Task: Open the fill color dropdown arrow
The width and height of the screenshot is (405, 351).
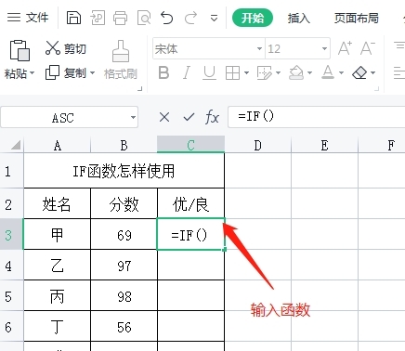Action: (309, 73)
